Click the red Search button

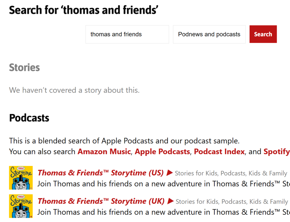pyautogui.click(x=263, y=34)
